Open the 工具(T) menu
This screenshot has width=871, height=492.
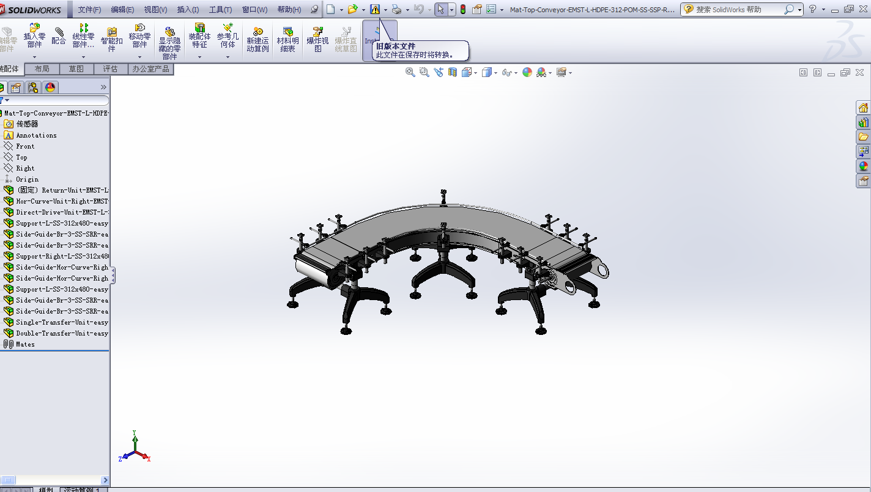pyautogui.click(x=220, y=10)
